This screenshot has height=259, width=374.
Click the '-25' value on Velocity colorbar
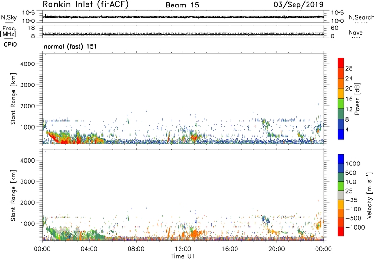pos(351,200)
